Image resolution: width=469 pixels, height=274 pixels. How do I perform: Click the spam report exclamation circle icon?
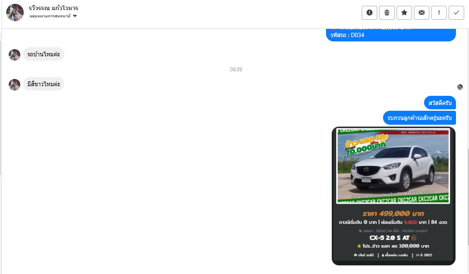pos(370,13)
